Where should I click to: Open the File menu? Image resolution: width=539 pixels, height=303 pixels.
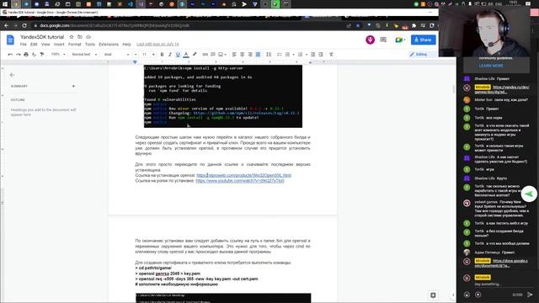pos(23,45)
